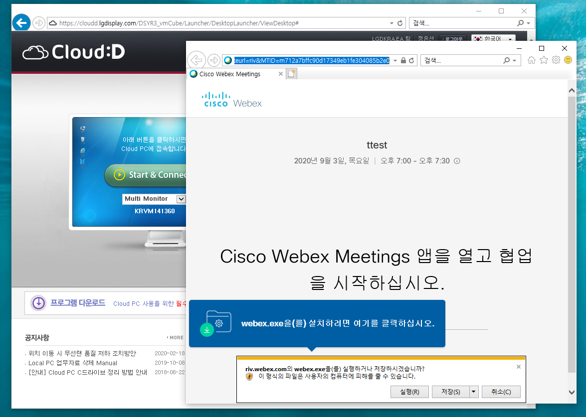This screenshot has width=586, height=417.
Task: Open Favorites star in Webex browser
Action: 544,60
